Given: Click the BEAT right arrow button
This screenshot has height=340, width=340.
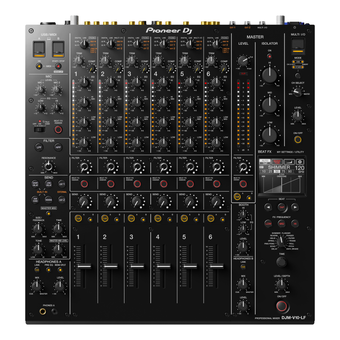Looking at the screenshot, I should coord(295,207).
